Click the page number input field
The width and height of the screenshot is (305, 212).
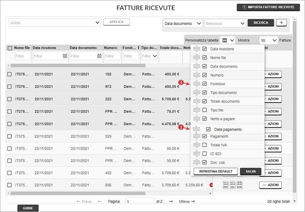click(140, 201)
